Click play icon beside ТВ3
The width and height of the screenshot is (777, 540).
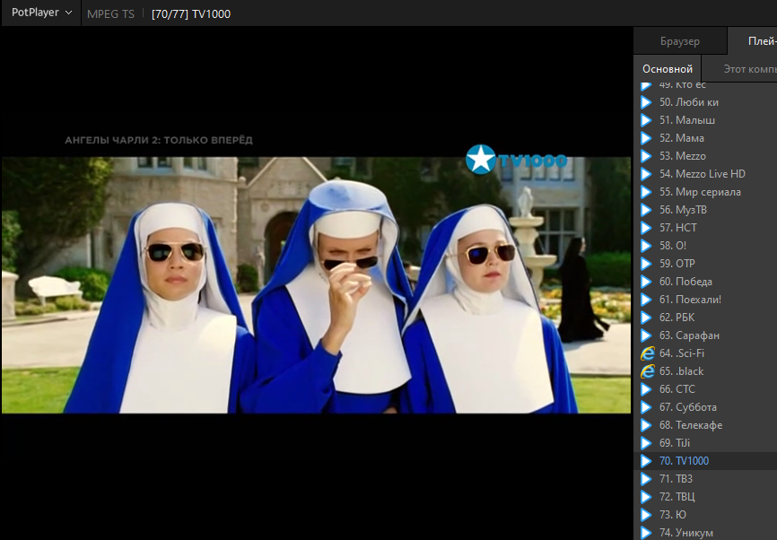pos(646,479)
